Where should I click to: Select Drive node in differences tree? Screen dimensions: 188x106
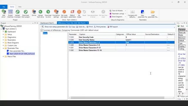[45, 33]
